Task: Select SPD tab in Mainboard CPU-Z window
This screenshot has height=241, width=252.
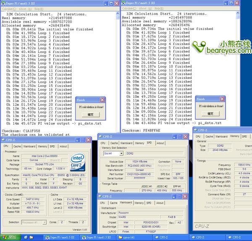Action: tap(149, 203)
